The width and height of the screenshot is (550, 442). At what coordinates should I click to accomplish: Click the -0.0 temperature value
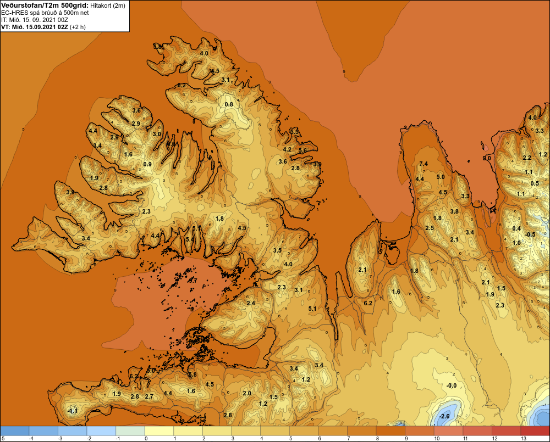[451, 385]
